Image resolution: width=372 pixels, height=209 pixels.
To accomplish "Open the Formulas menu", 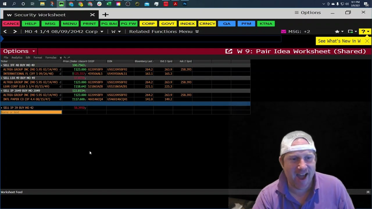I will click(x=51, y=57).
